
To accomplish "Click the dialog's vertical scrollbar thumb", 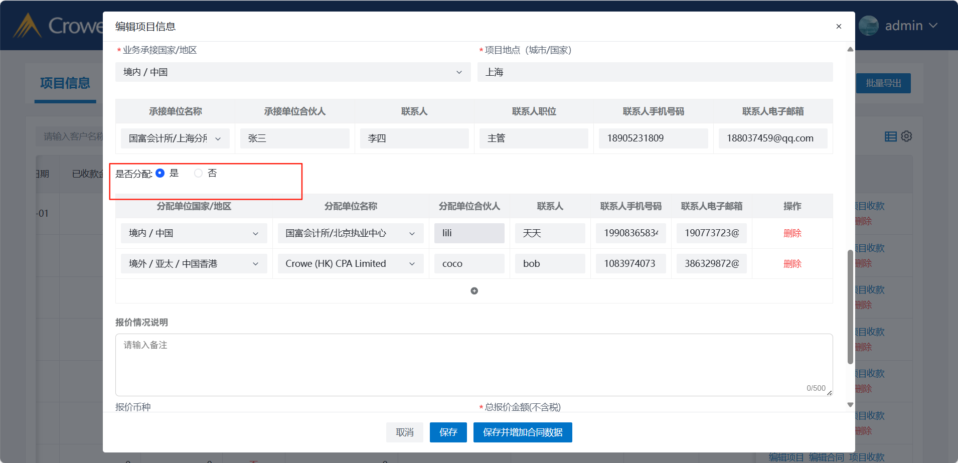I will (x=850, y=307).
